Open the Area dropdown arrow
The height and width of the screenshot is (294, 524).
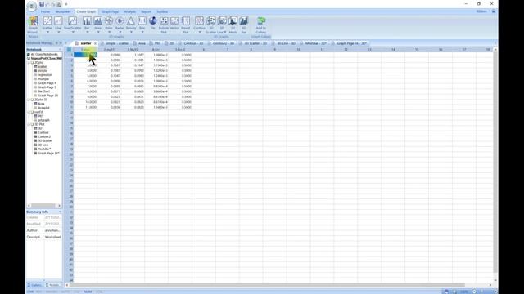point(97,32)
